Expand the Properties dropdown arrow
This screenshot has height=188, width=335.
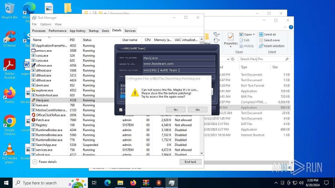[x=231, y=47]
